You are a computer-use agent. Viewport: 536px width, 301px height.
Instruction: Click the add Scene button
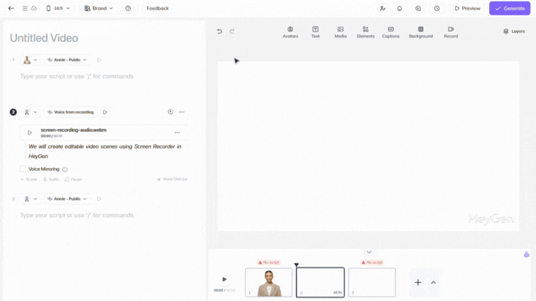tap(29, 180)
